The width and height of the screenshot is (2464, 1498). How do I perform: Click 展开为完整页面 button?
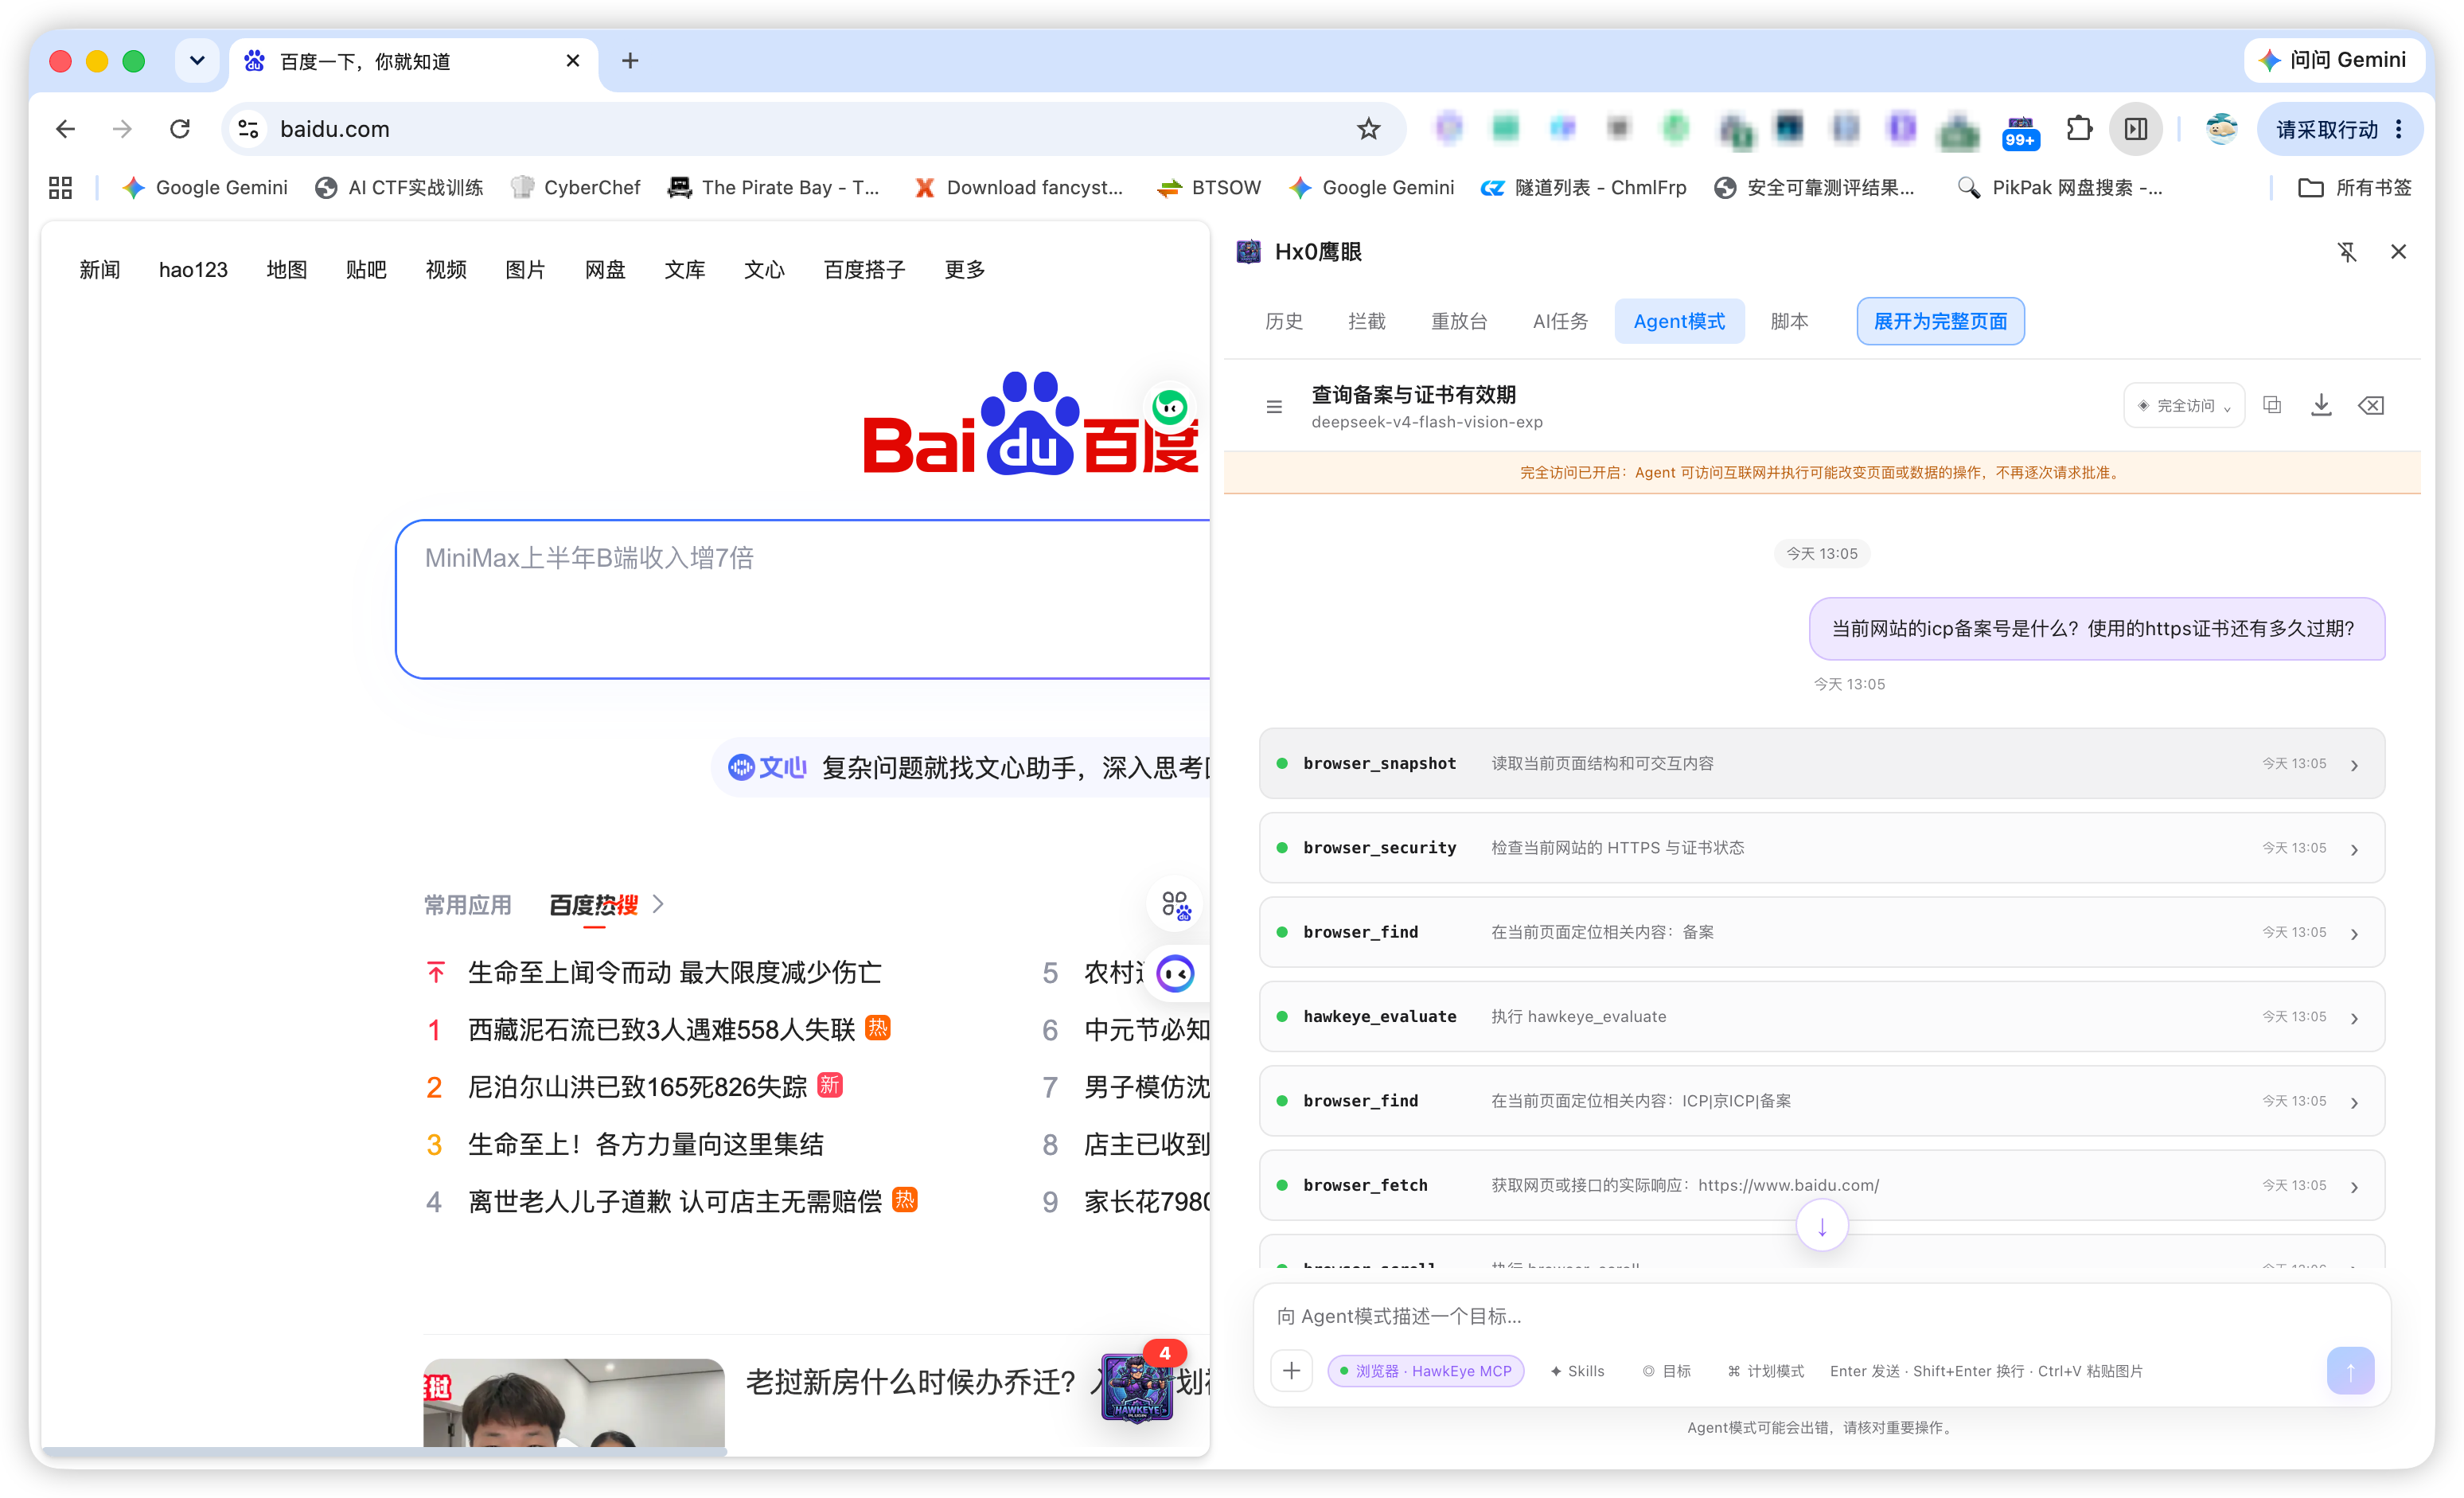tap(1940, 321)
